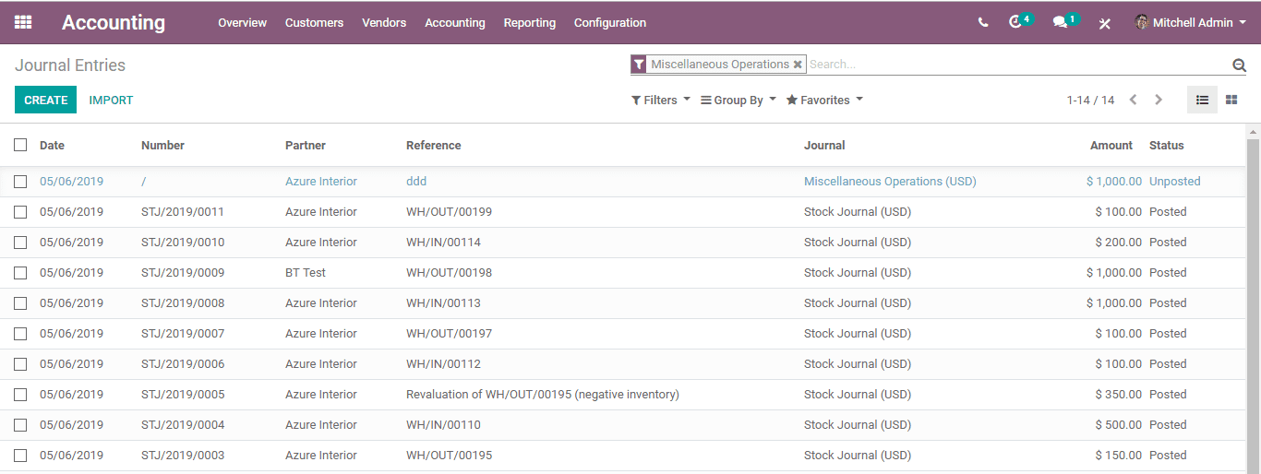Click the CREATE button
The height and width of the screenshot is (474, 1261).
(46, 100)
